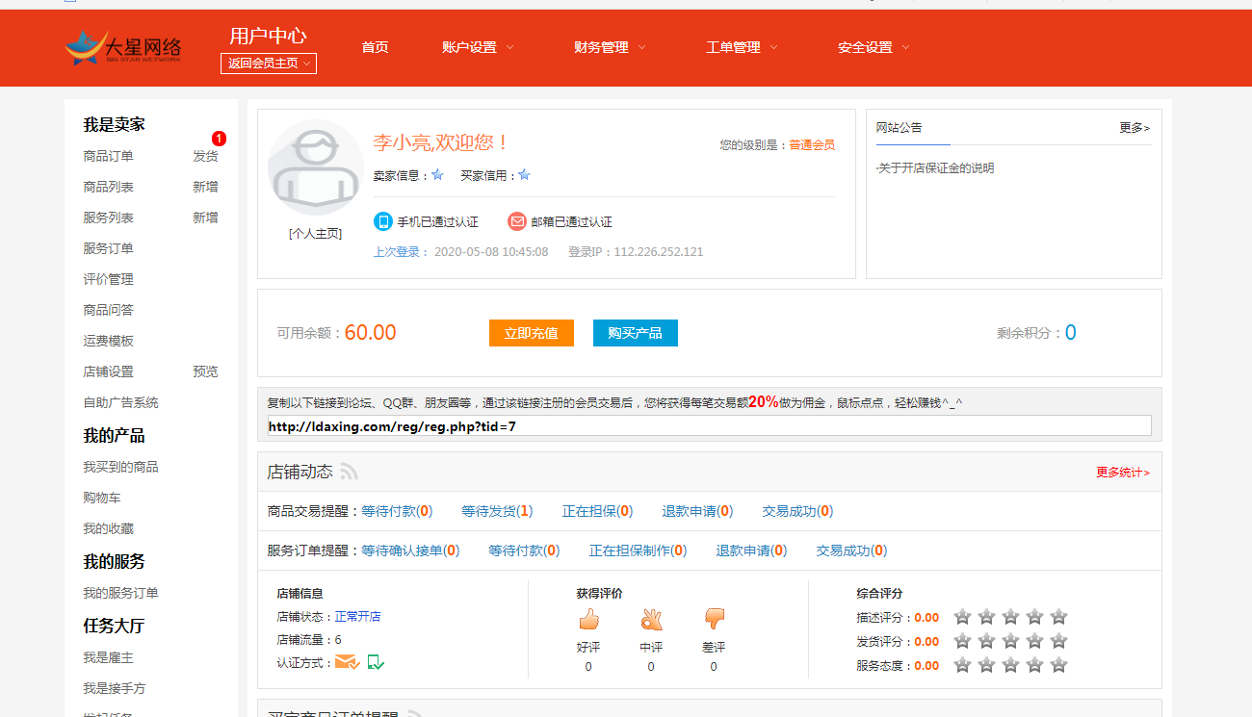Click 退款申请(0) under 商品交易提醒
This screenshot has width=1252, height=717.
coord(697,511)
